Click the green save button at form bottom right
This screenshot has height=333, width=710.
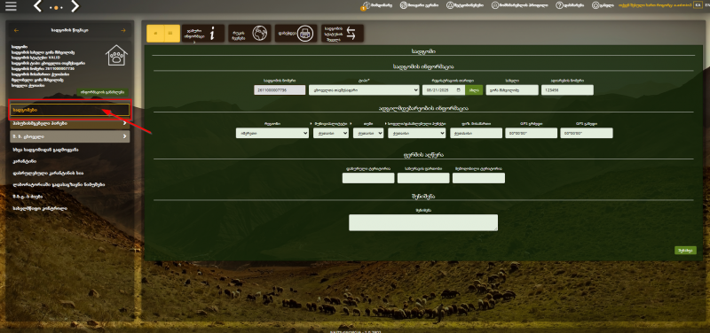pyautogui.click(x=685, y=251)
